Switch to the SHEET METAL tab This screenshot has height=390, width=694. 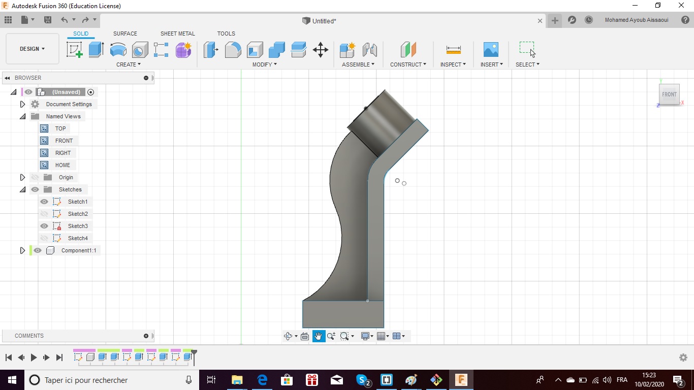click(177, 34)
